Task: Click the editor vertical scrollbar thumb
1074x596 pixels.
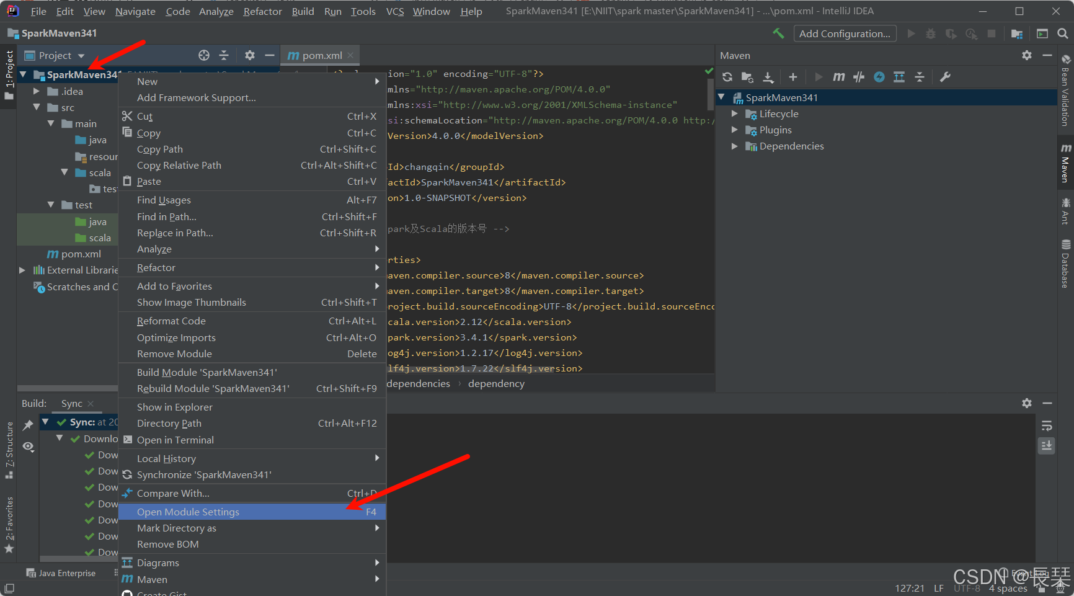Action: (711, 94)
